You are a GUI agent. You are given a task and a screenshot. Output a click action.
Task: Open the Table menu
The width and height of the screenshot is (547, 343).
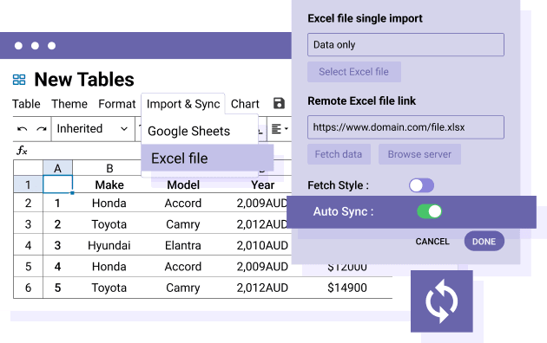click(x=26, y=104)
